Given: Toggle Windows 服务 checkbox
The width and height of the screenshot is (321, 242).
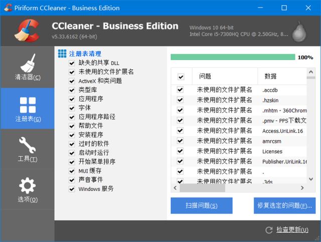Looking at the screenshot, I should 72,189.
